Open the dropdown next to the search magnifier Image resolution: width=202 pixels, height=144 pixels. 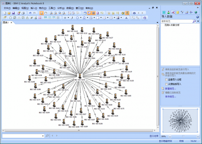198,21
